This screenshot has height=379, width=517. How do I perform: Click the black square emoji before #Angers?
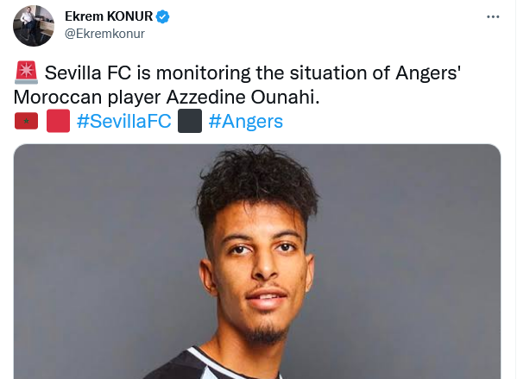[190, 121]
